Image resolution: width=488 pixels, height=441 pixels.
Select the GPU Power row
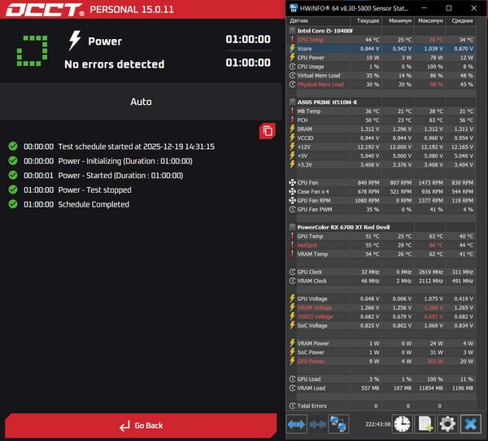click(381, 361)
